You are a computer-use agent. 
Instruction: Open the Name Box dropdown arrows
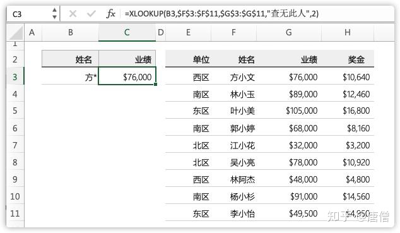tap(54, 13)
